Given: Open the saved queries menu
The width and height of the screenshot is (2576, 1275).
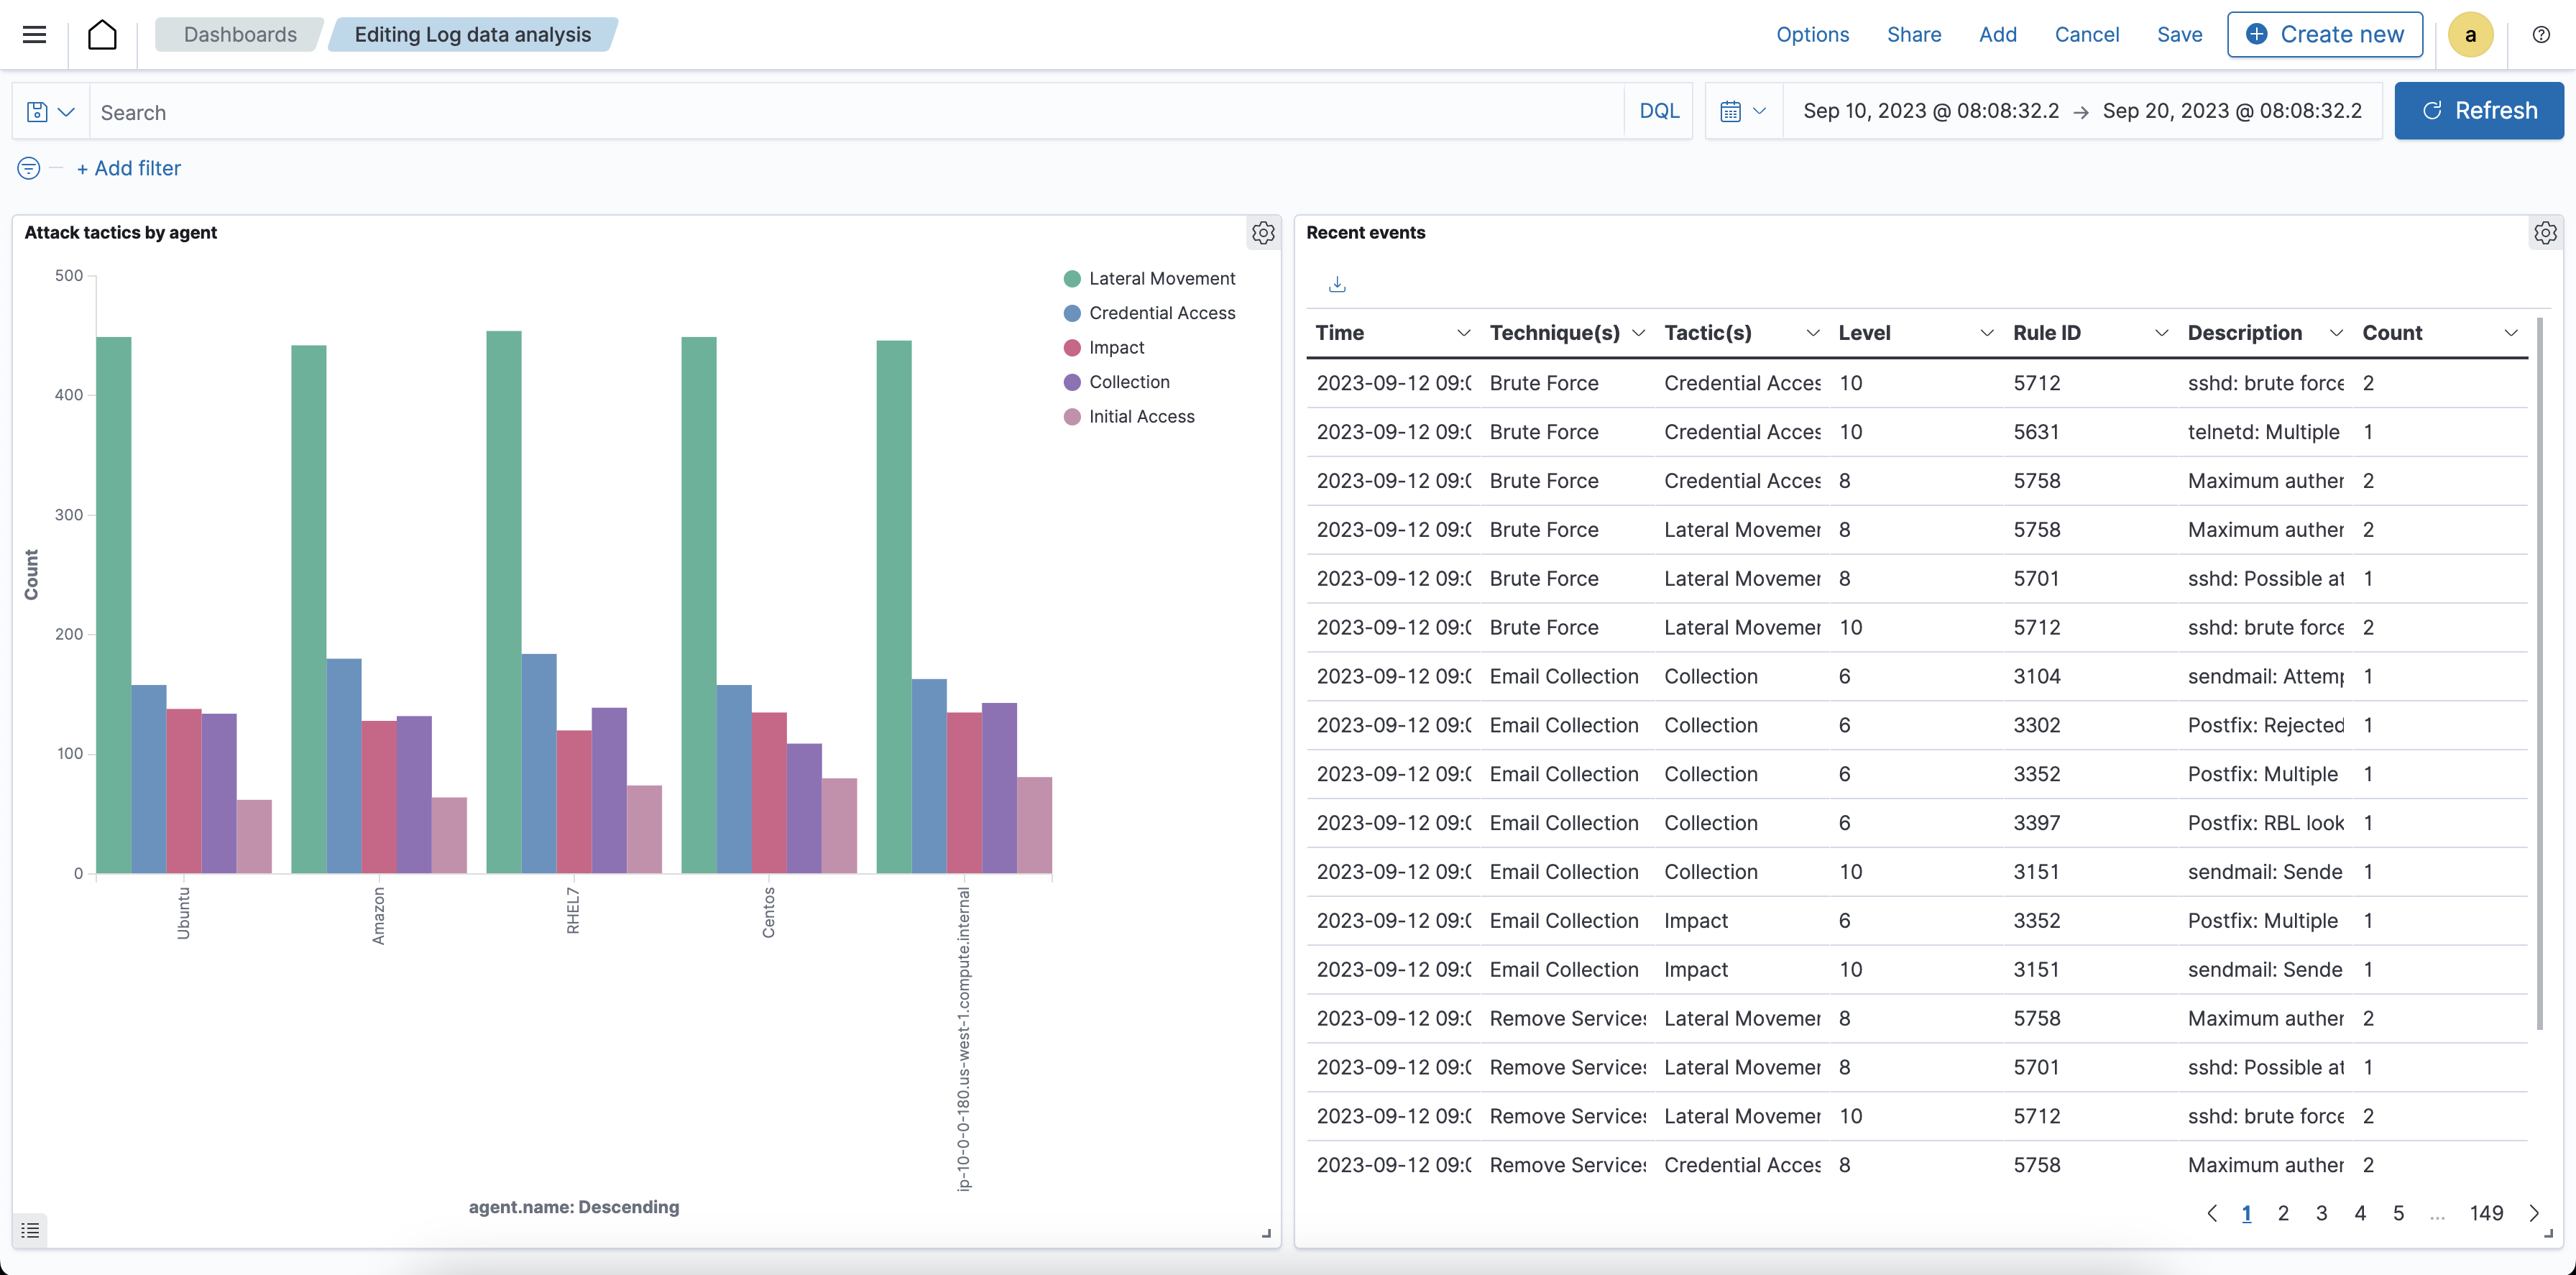Looking at the screenshot, I should pyautogui.click(x=50, y=111).
